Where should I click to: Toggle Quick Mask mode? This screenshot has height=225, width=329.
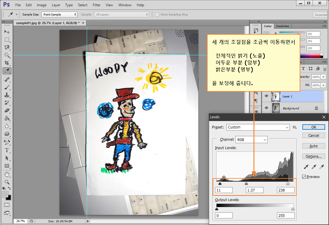coord(7,205)
